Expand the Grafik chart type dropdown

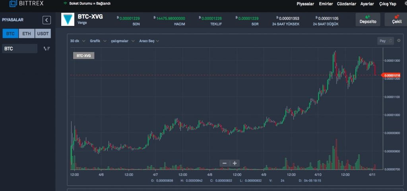[x=98, y=41]
